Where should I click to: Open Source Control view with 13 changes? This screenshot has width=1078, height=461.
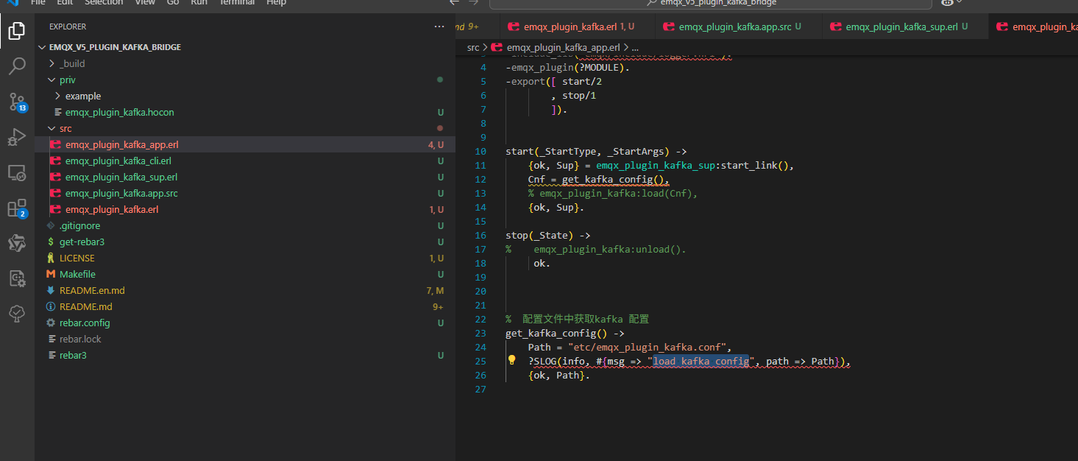[x=16, y=102]
